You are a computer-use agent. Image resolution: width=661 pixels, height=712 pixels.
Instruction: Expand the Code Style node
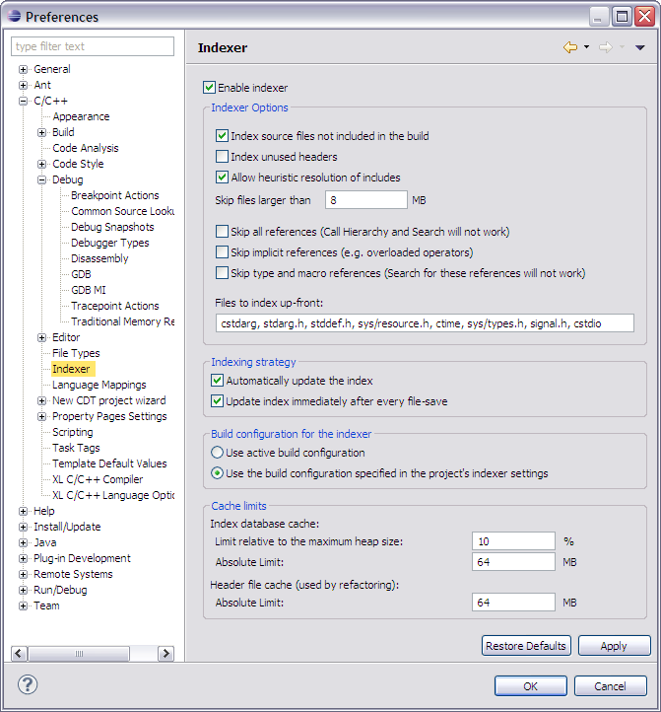(41, 164)
